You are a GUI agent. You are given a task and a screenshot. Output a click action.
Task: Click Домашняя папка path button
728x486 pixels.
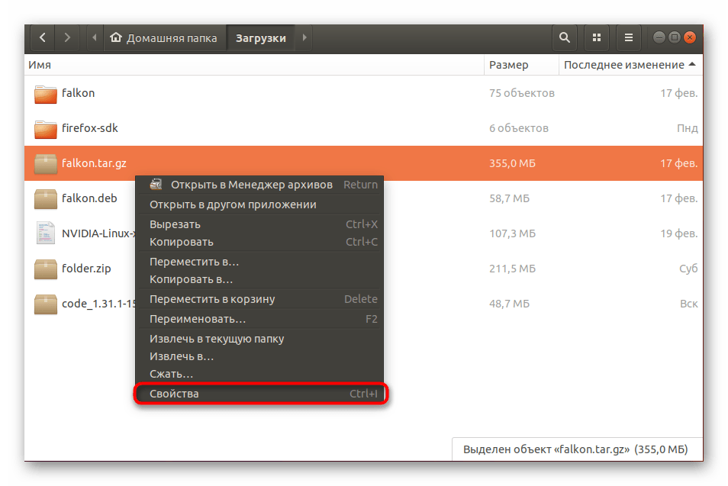(x=164, y=37)
